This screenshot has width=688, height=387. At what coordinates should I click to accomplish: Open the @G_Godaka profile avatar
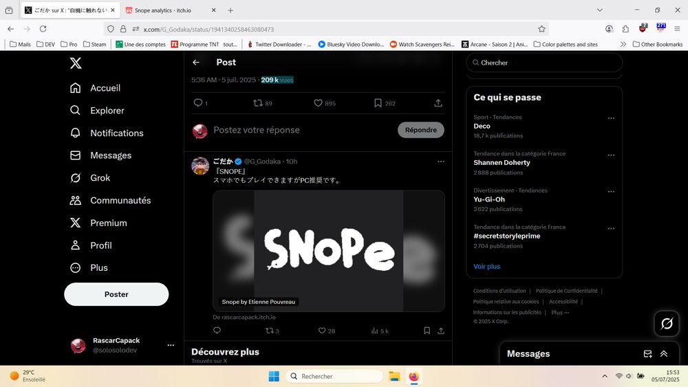click(x=200, y=166)
